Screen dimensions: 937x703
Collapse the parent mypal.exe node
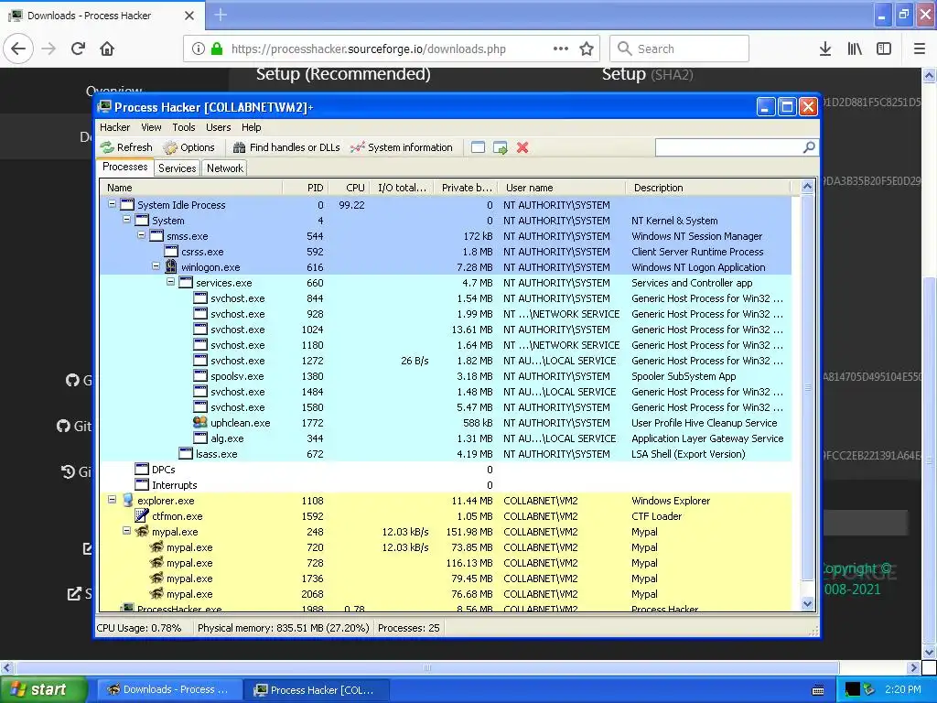(x=126, y=530)
